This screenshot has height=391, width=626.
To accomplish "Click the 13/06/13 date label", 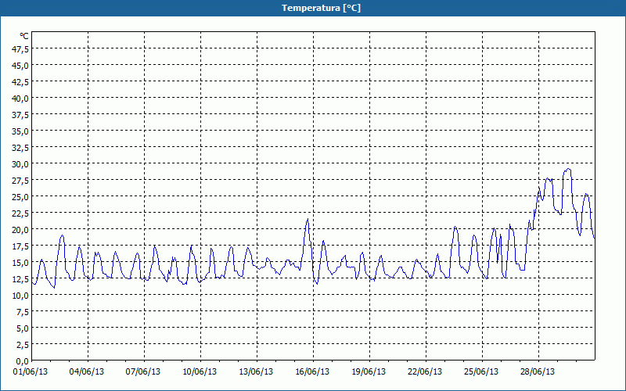I will [256, 372].
